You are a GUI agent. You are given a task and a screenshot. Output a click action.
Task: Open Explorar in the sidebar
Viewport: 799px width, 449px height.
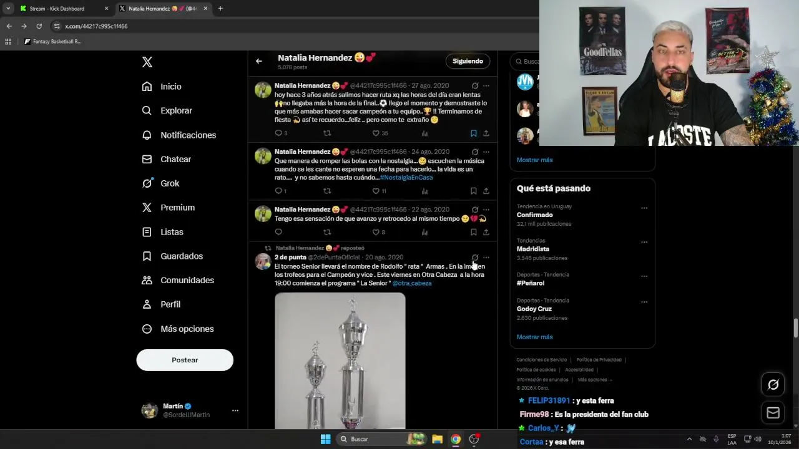[x=167, y=110]
